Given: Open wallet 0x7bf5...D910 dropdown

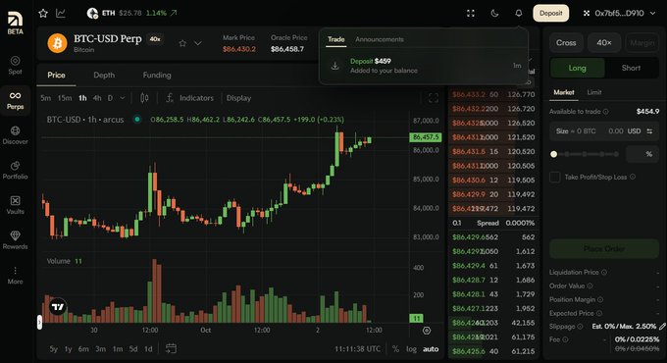Looking at the screenshot, I should coord(619,13).
